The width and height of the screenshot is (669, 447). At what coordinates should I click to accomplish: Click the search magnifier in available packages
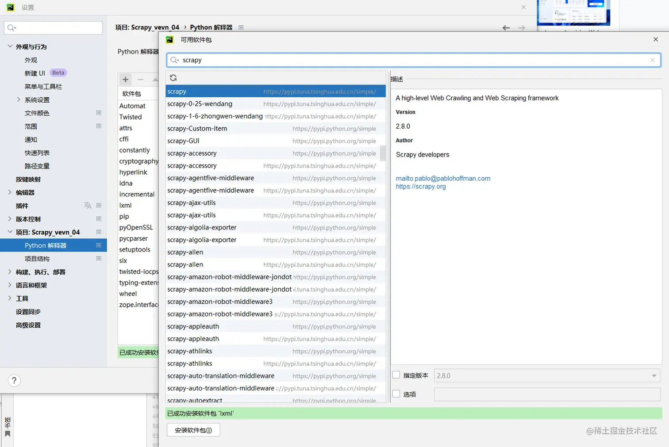point(174,60)
